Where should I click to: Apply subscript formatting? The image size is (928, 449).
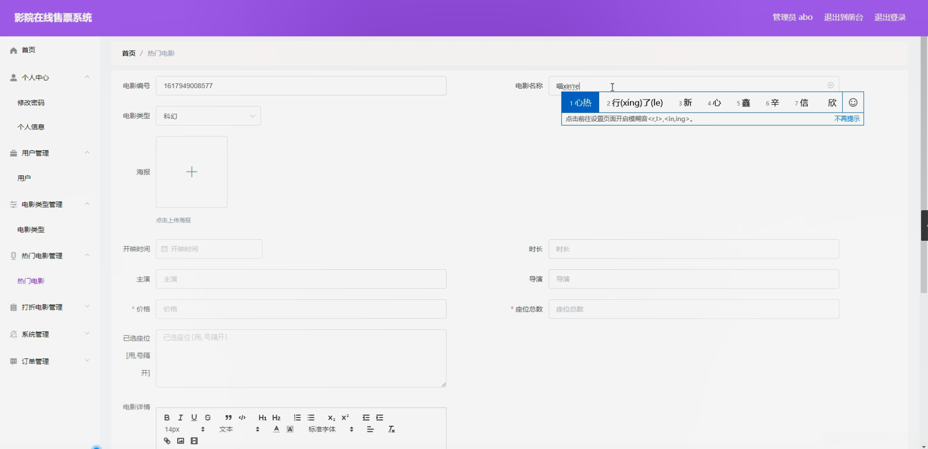coord(331,417)
